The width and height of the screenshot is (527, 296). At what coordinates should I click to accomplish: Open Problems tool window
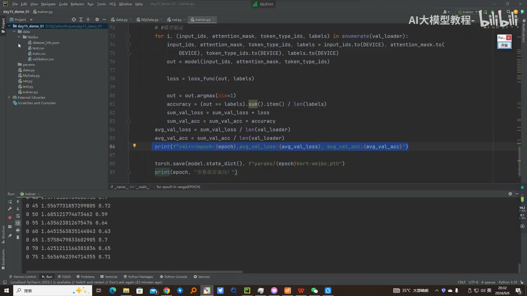click(85, 277)
